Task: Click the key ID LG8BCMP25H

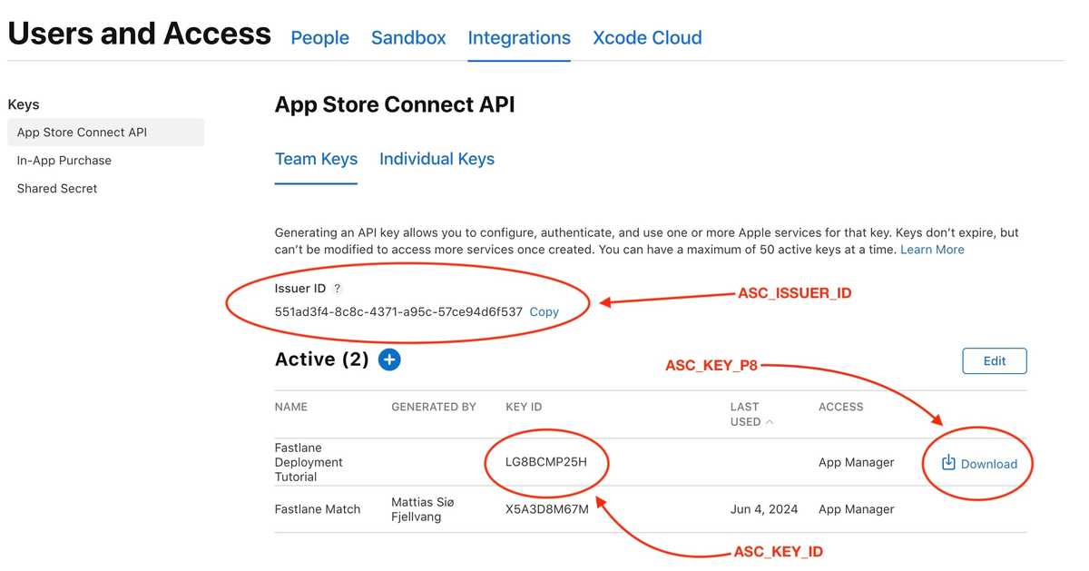Action: (x=546, y=462)
